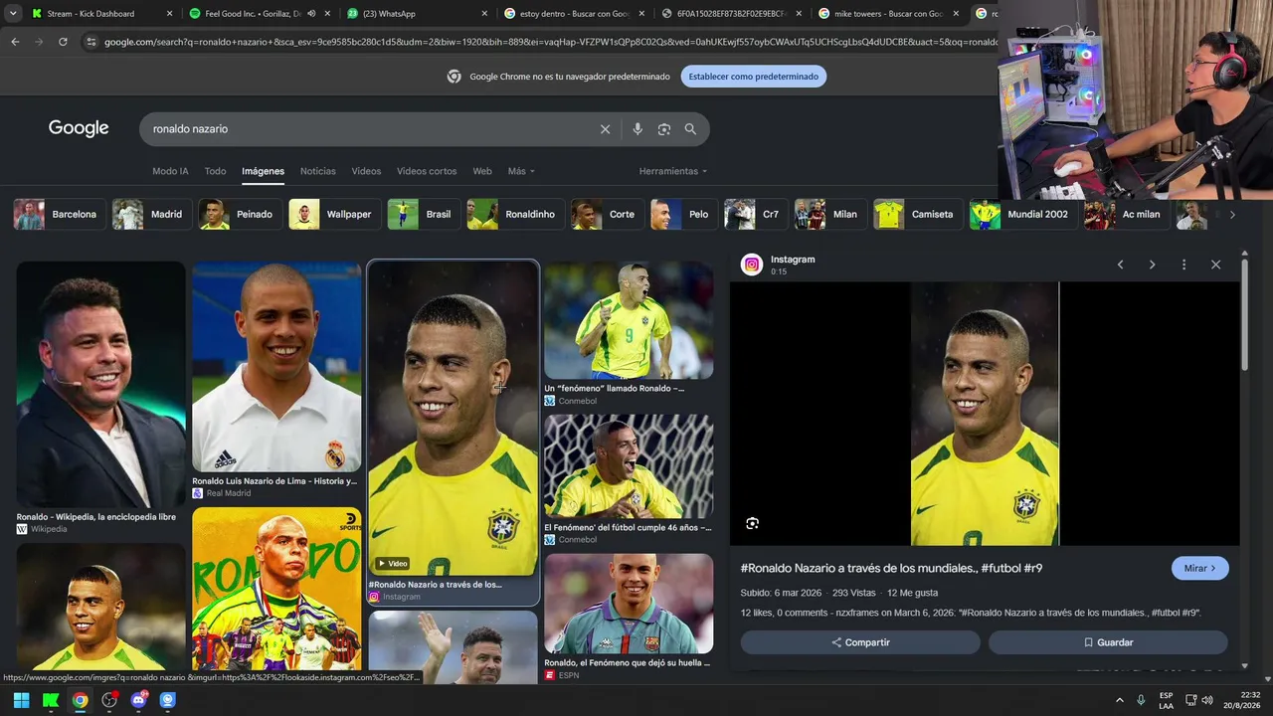Switch to the estoy dentro search tab
1273x716 pixels.
point(575,14)
